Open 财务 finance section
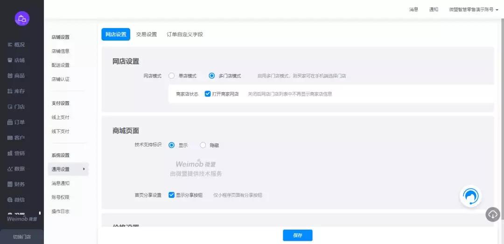Image resolution: width=504 pixels, height=244 pixels. [x=16, y=184]
